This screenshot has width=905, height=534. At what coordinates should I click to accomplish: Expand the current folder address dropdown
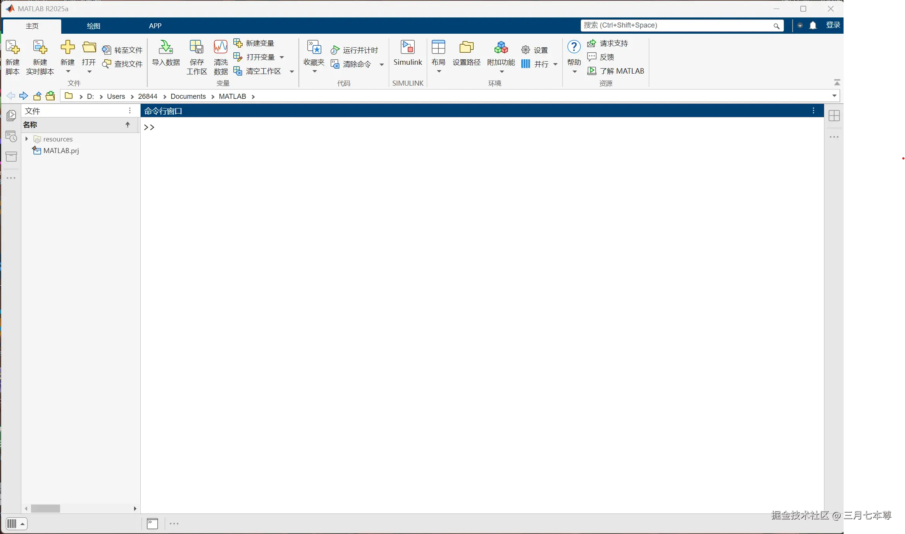(x=834, y=96)
